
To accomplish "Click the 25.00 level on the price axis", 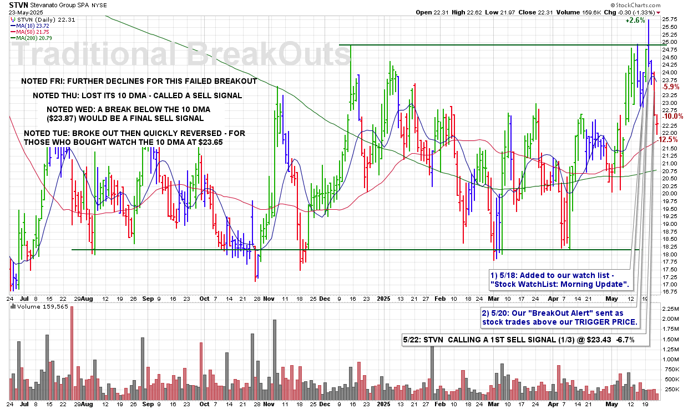I will point(669,42).
